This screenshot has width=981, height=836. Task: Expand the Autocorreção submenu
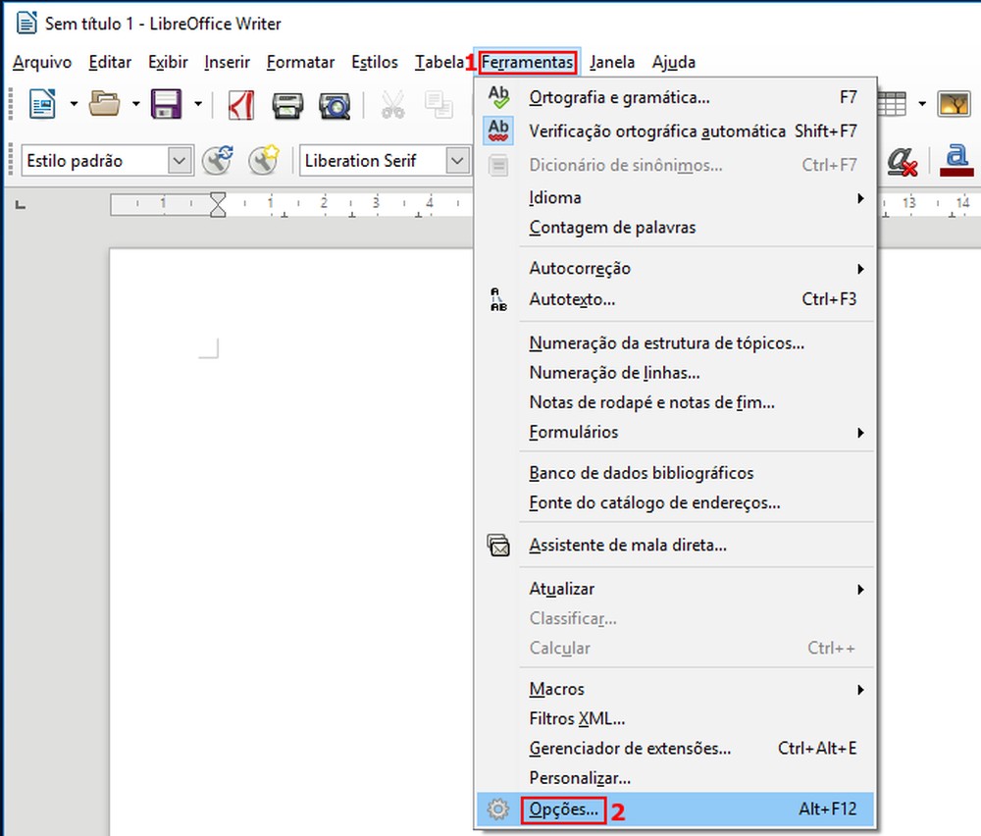tap(573, 268)
